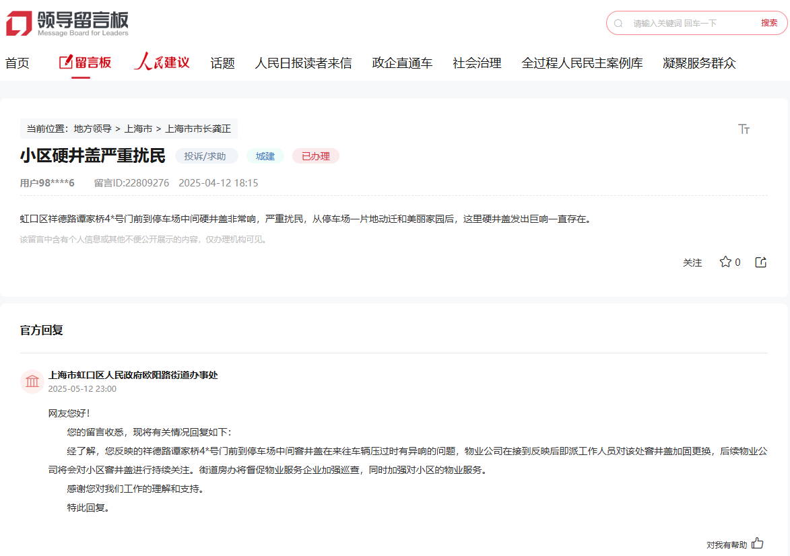Screen dimensions: 790x556
Task: Click the 投诉/求助 category tag
Action: click(x=206, y=156)
